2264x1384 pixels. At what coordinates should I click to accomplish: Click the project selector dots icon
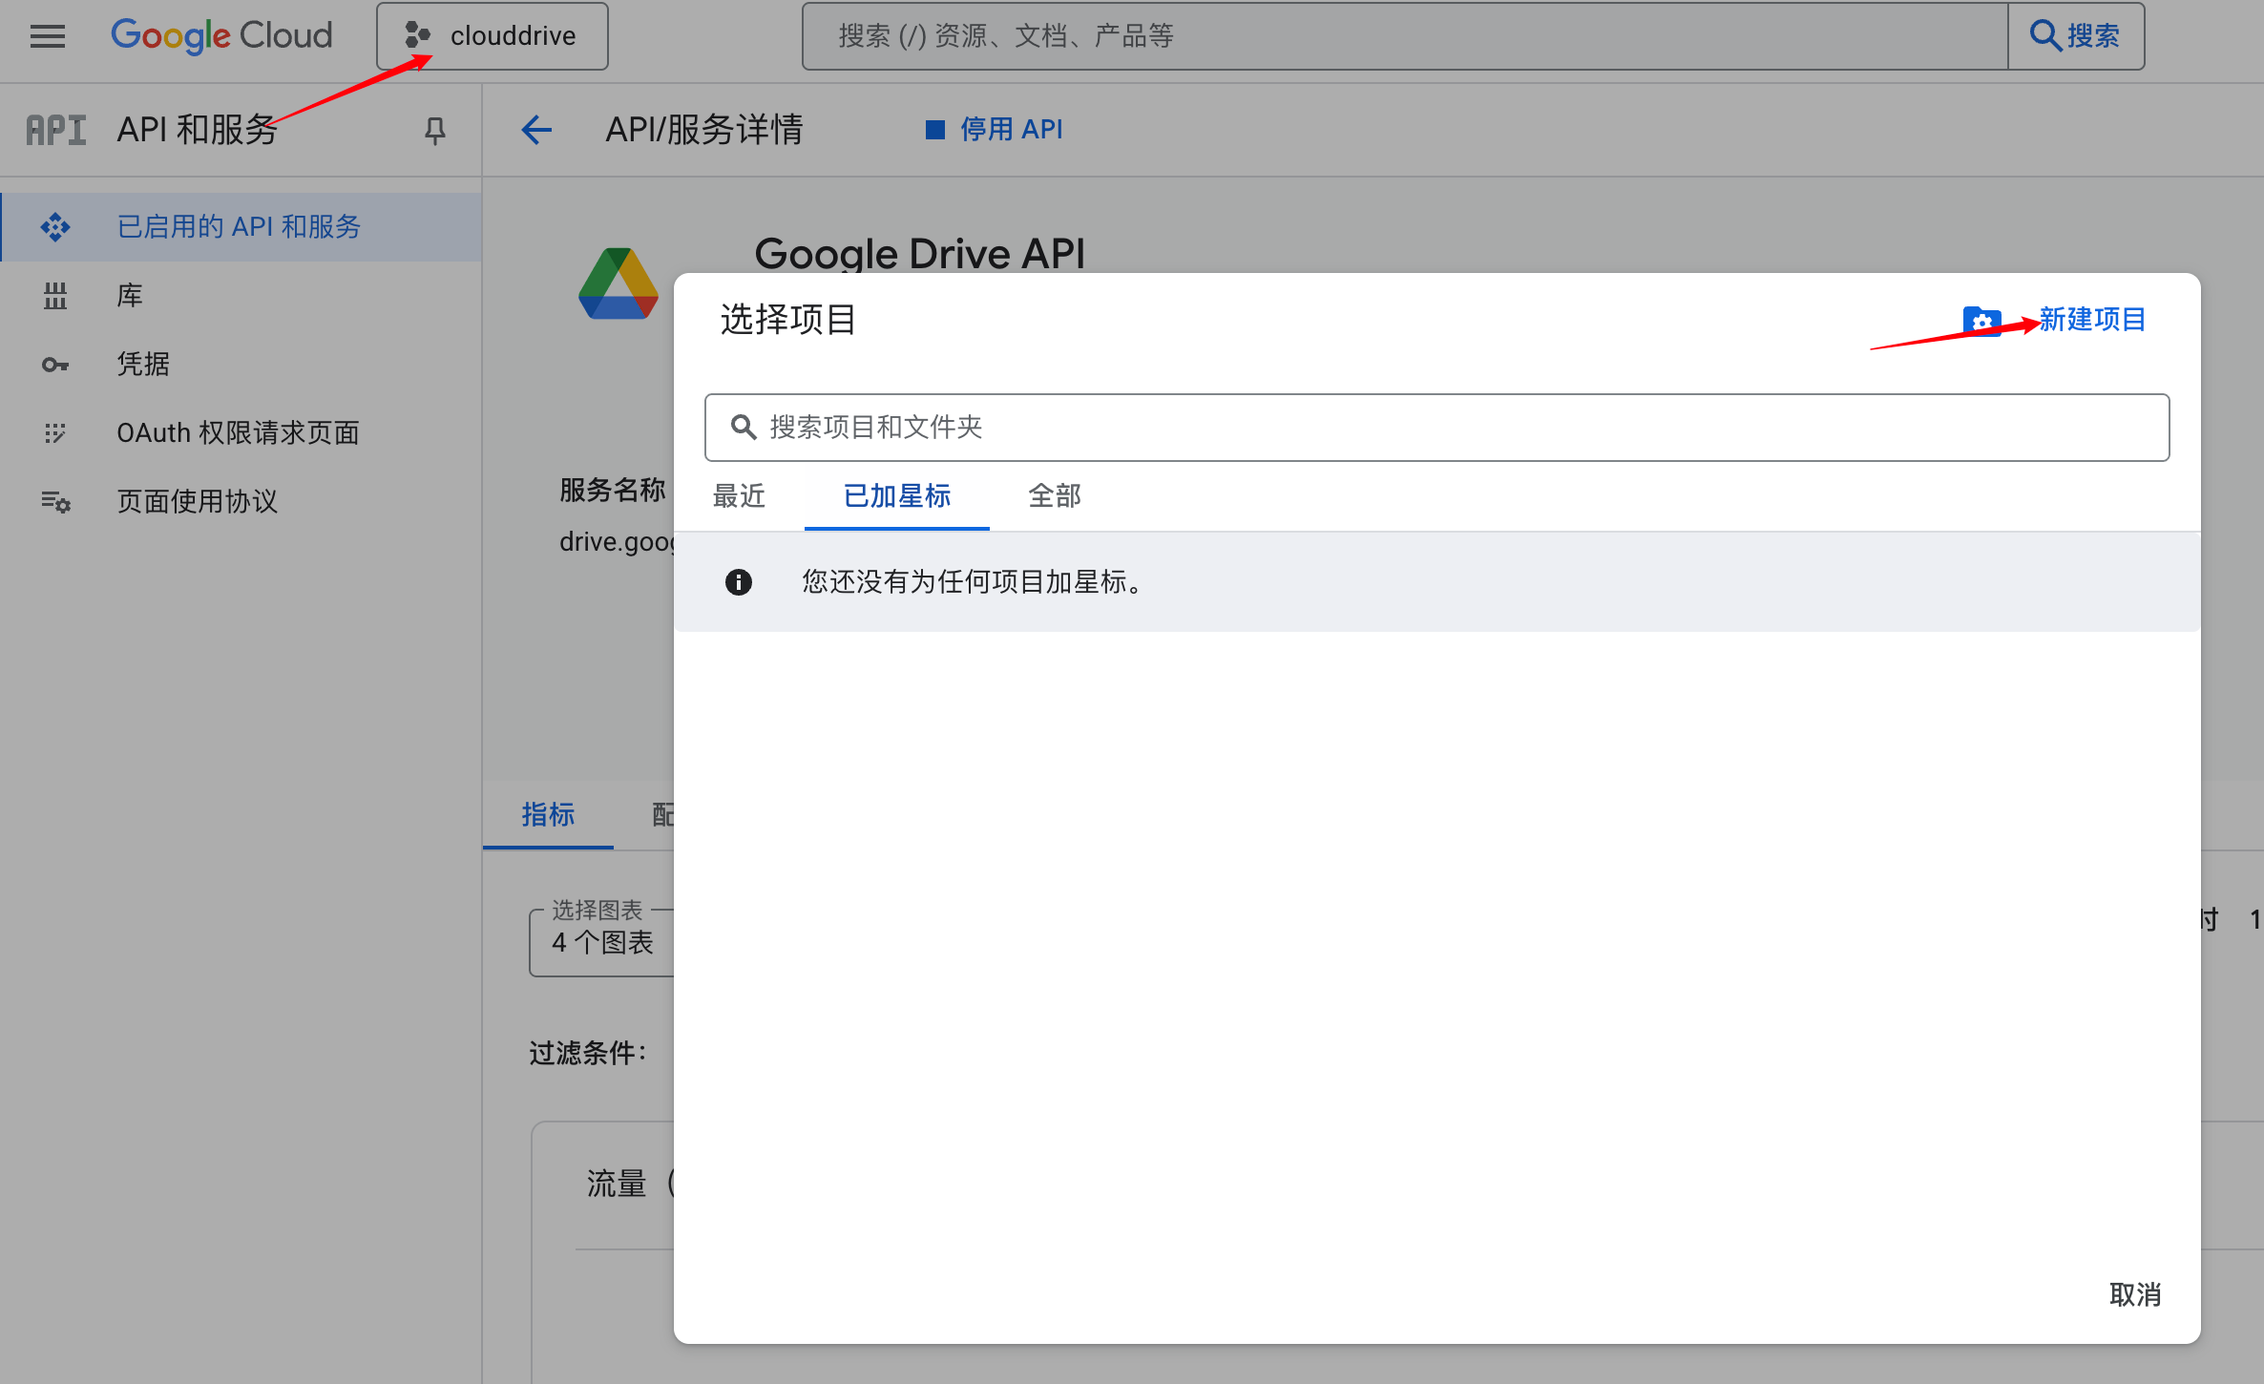[417, 36]
